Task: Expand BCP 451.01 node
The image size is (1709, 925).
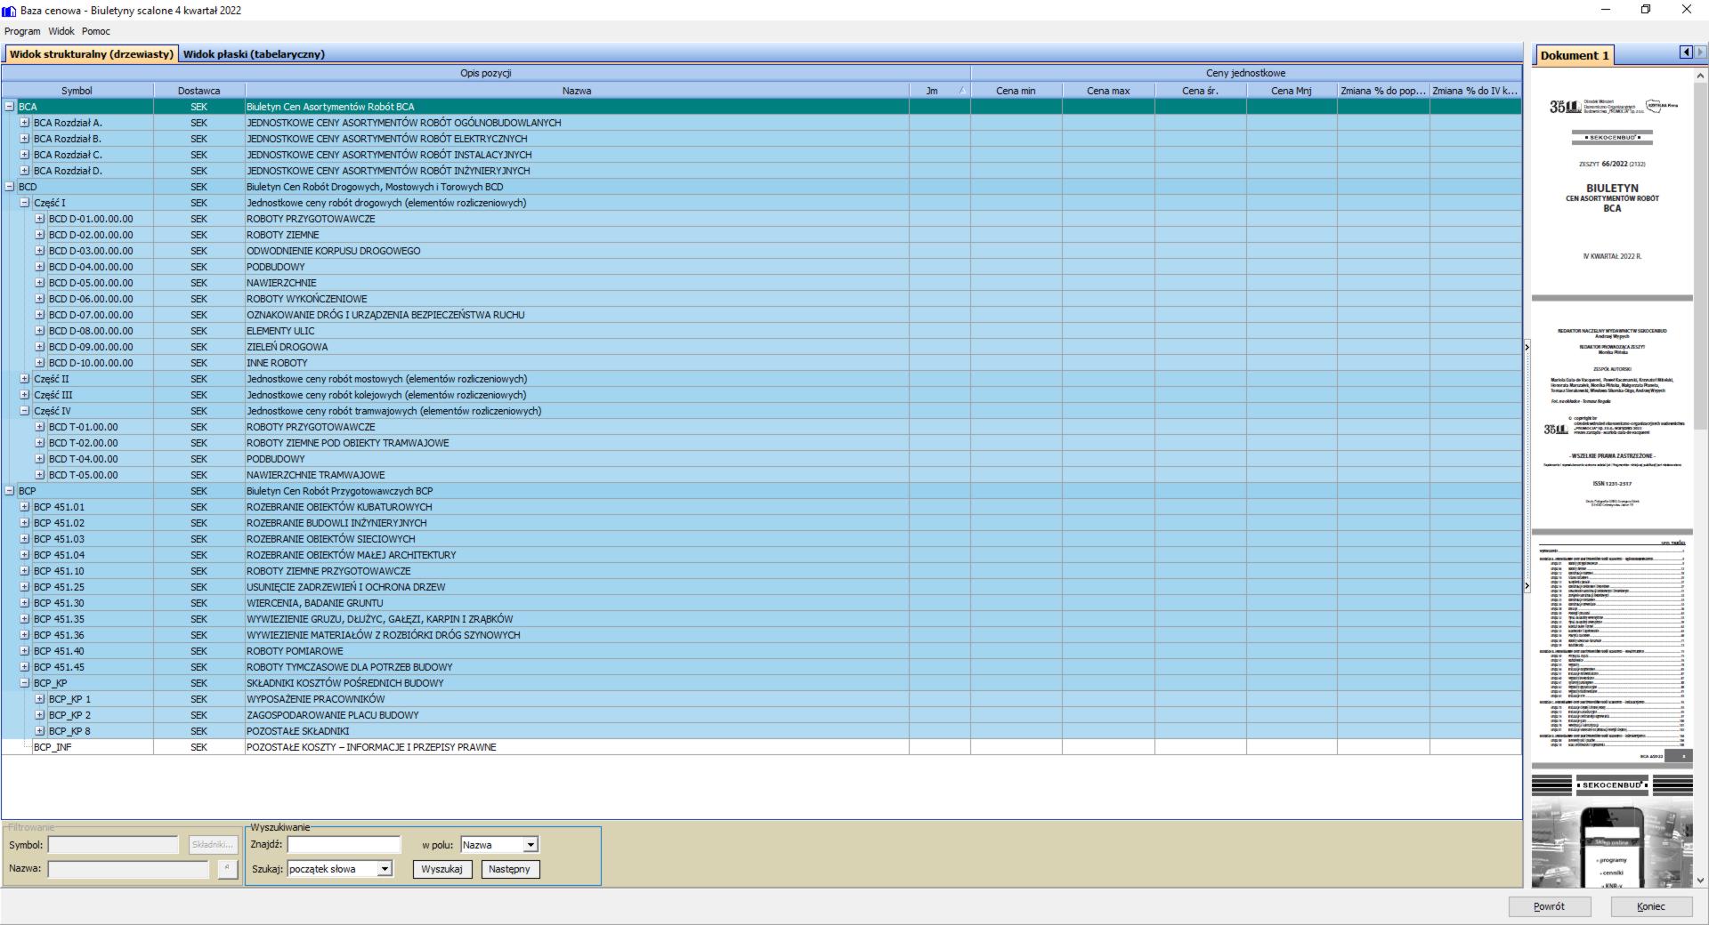Action: coord(25,507)
